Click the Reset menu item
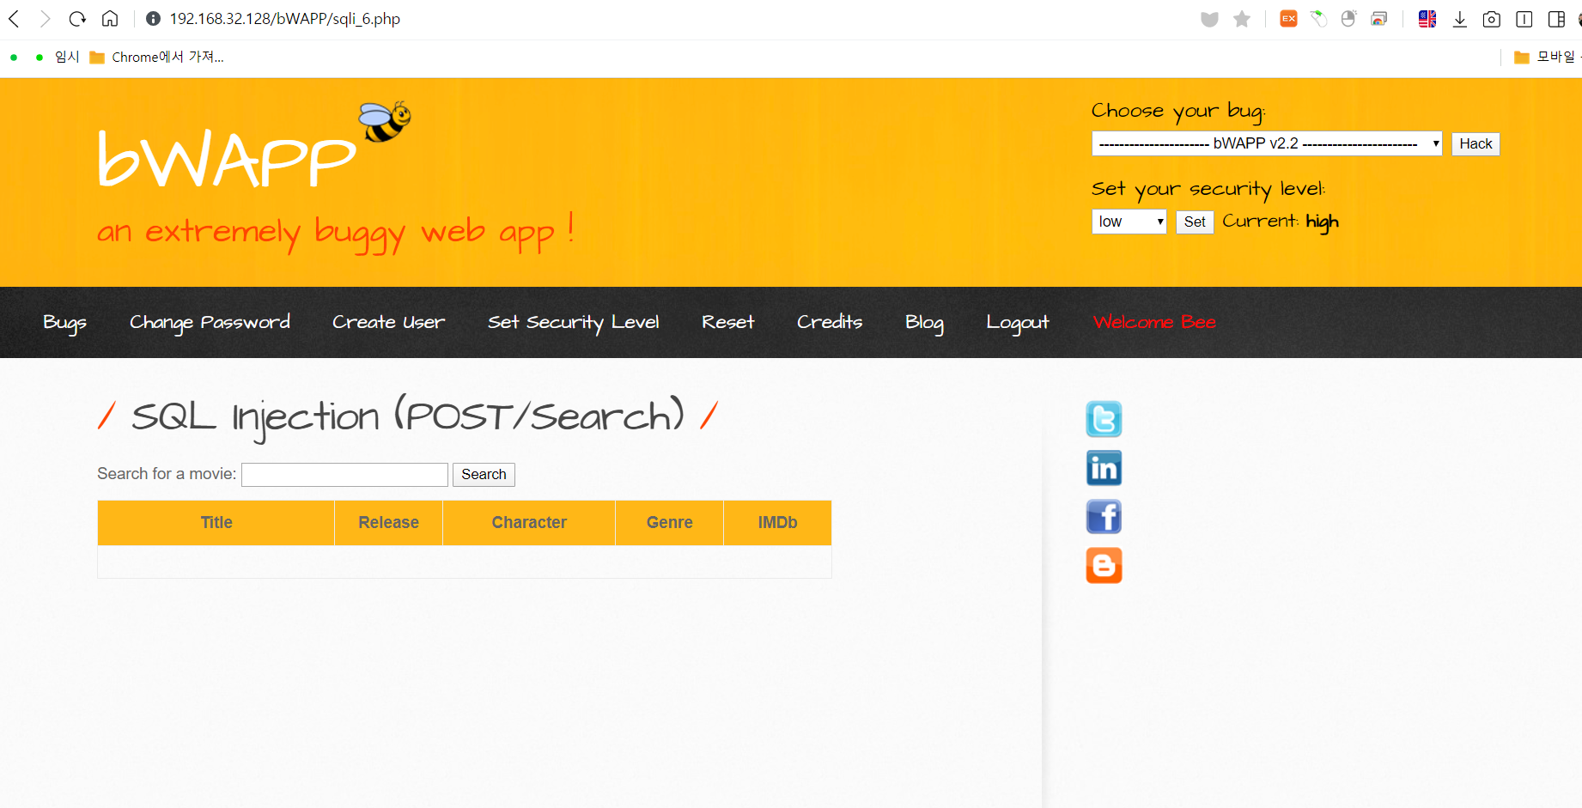Viewport: 1582px width, 808px height. point(727,322)
